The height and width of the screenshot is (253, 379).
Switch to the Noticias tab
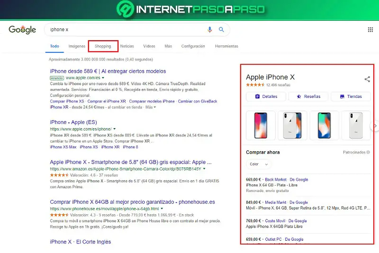point(127,46)
